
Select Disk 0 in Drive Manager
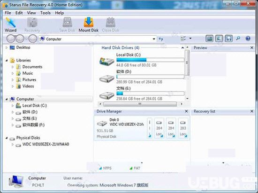click(x=120, y=128)
